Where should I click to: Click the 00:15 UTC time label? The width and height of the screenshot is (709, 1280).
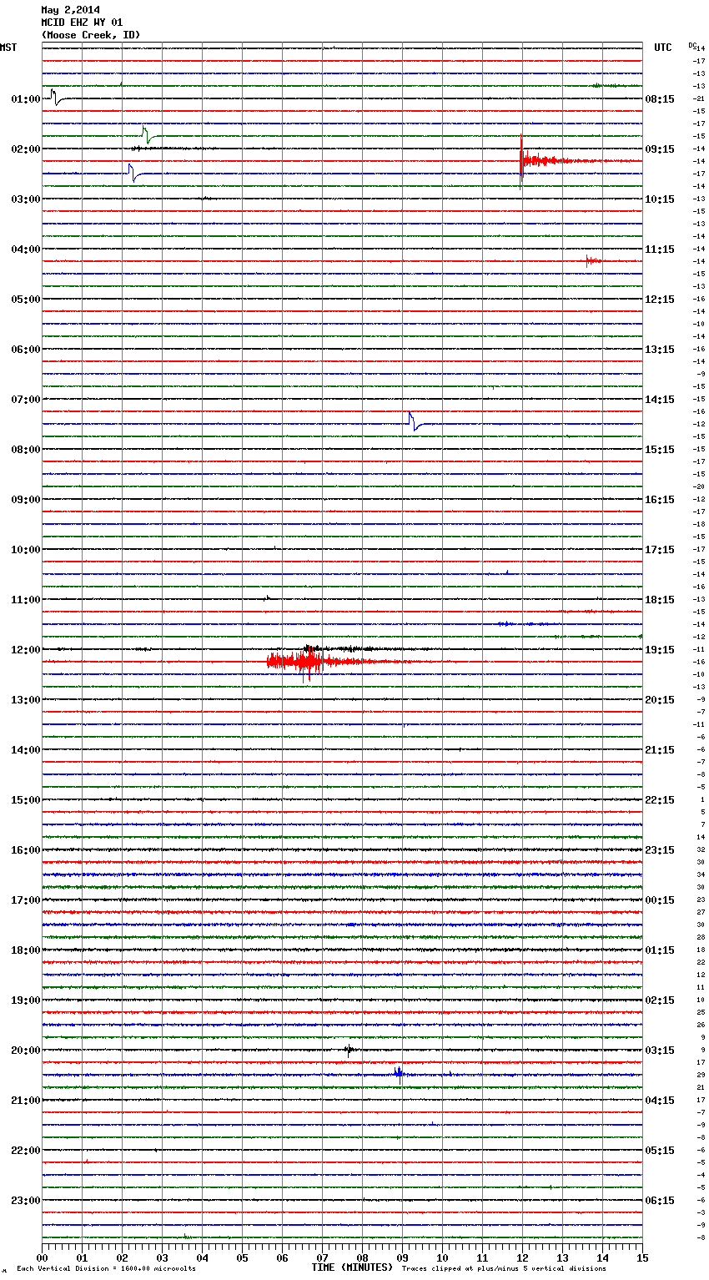pyautogui.click(x=660, y=900)
